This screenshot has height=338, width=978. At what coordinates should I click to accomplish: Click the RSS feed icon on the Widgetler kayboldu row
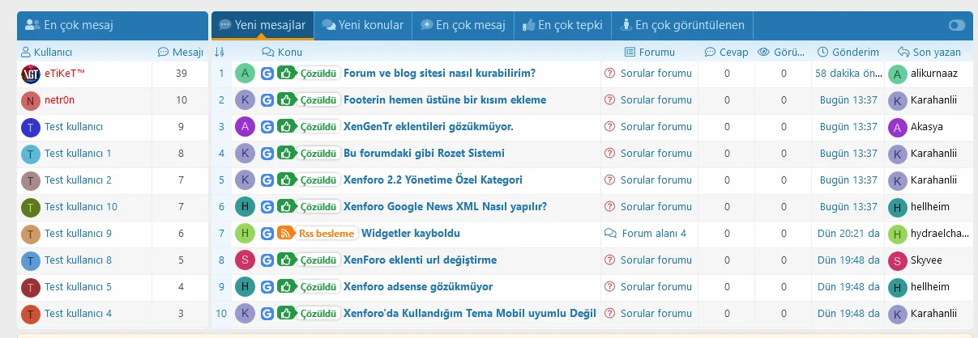pyautogui.click(x=285, y=234)
